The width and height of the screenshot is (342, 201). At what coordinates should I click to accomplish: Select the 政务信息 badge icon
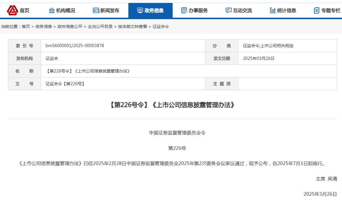click(140, 10)
